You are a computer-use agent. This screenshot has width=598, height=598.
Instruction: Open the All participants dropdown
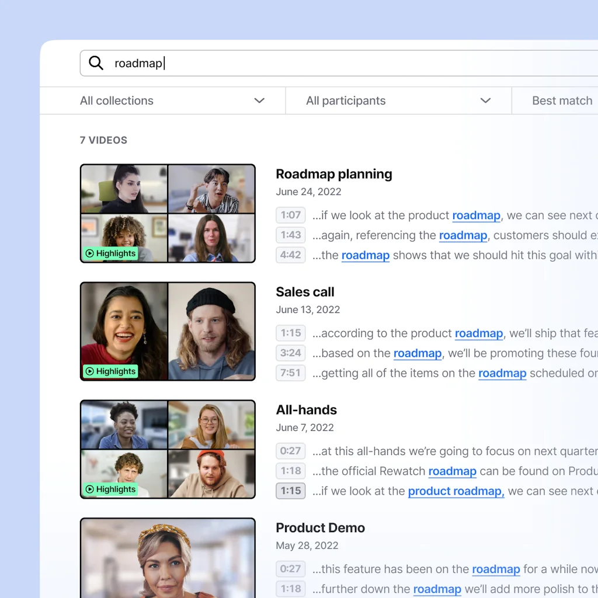pos(398,100)
